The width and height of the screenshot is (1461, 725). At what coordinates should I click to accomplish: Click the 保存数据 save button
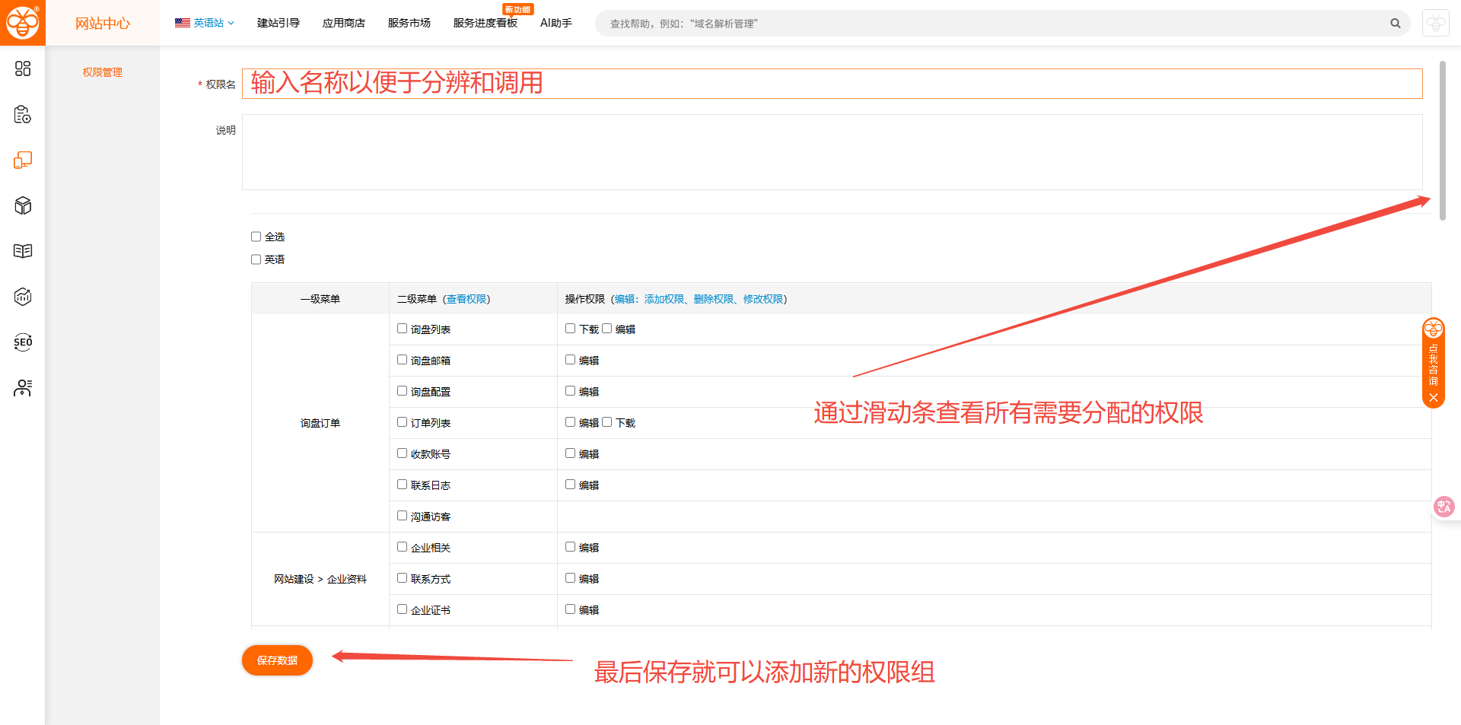277,660
